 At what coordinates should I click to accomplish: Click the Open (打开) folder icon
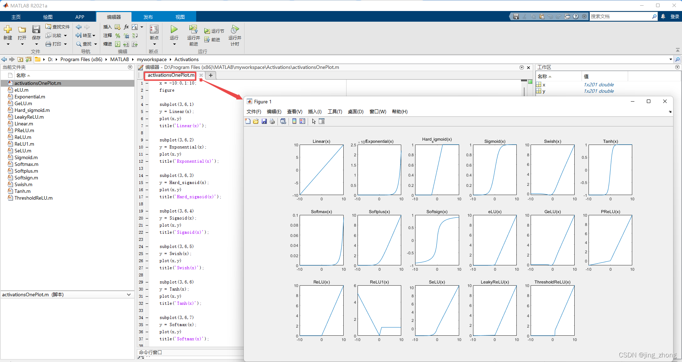click(x=22, y=29)
